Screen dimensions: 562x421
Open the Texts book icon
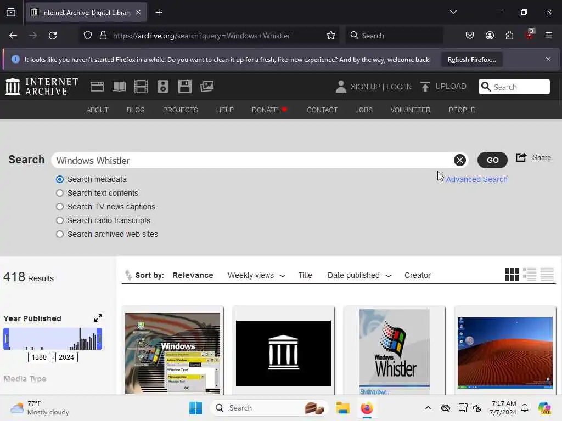click(x=119, y=87)
